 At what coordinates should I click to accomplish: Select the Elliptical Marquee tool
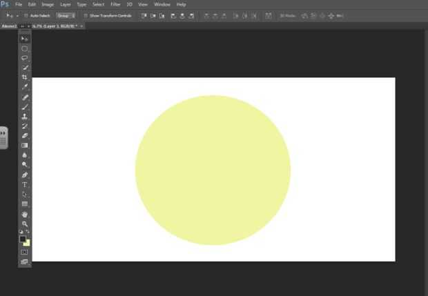(25, 48)
